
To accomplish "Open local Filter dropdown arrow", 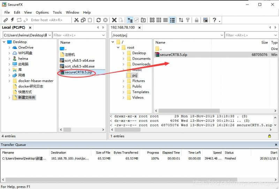I will [103, 35].
